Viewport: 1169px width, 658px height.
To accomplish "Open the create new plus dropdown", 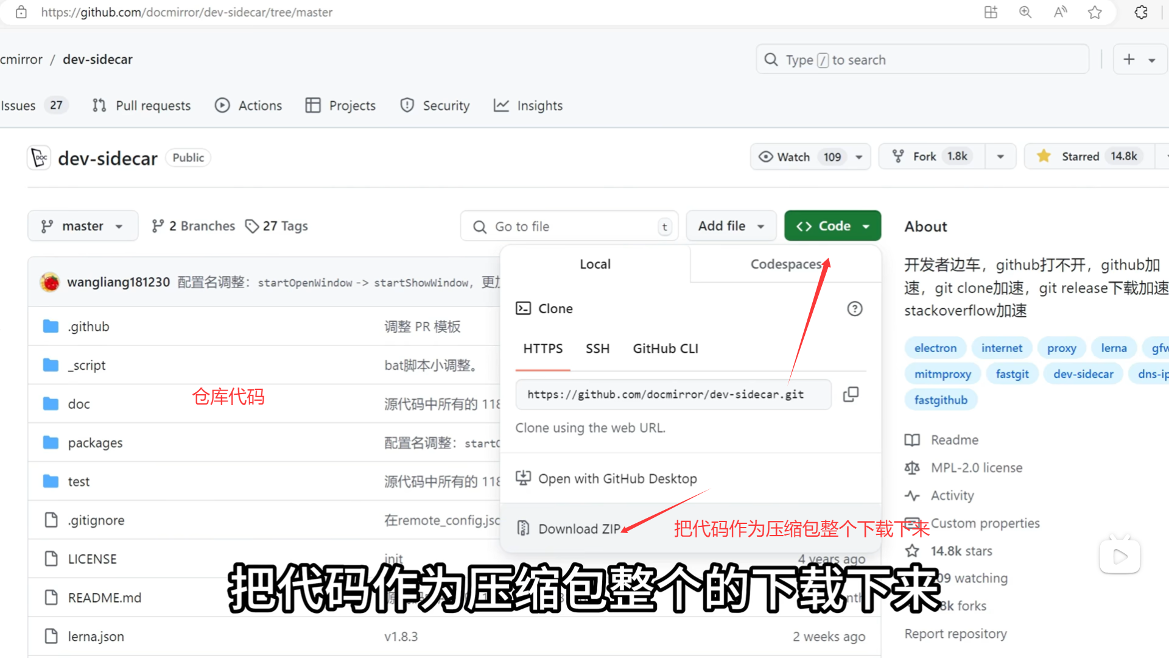I will click(1139, 60).
